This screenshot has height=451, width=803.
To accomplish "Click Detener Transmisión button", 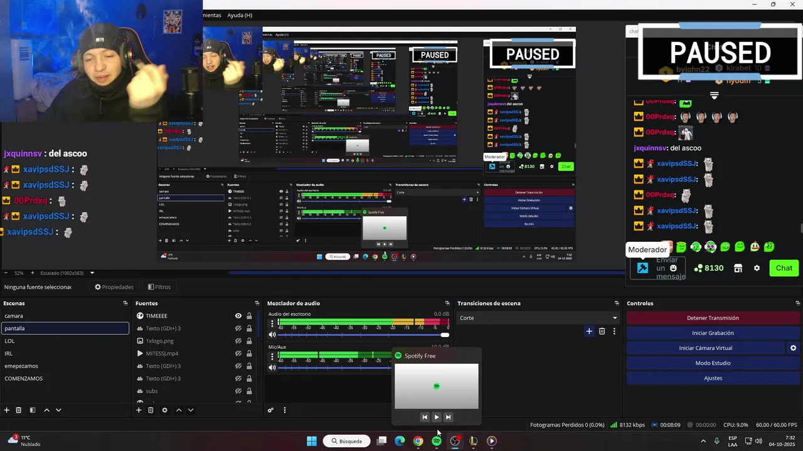I will pyautogui.click(x=713, y=318).
